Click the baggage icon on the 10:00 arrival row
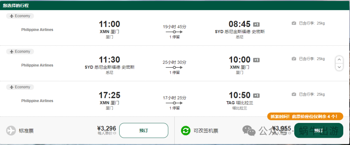This screenshot has height=145, width=350. (294, 58)
